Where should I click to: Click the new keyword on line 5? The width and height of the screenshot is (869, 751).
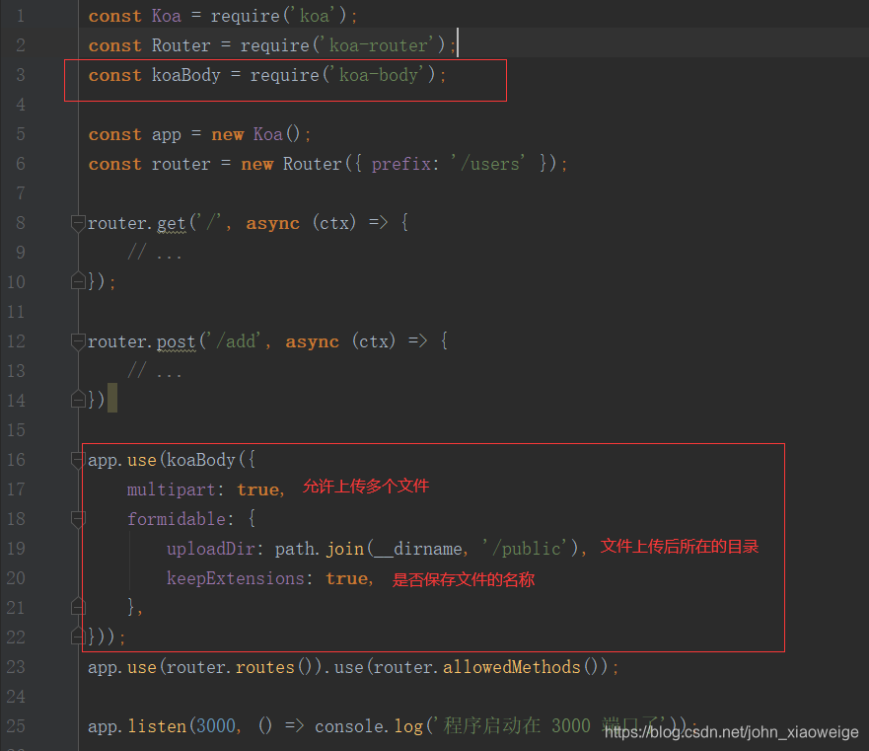227,133
